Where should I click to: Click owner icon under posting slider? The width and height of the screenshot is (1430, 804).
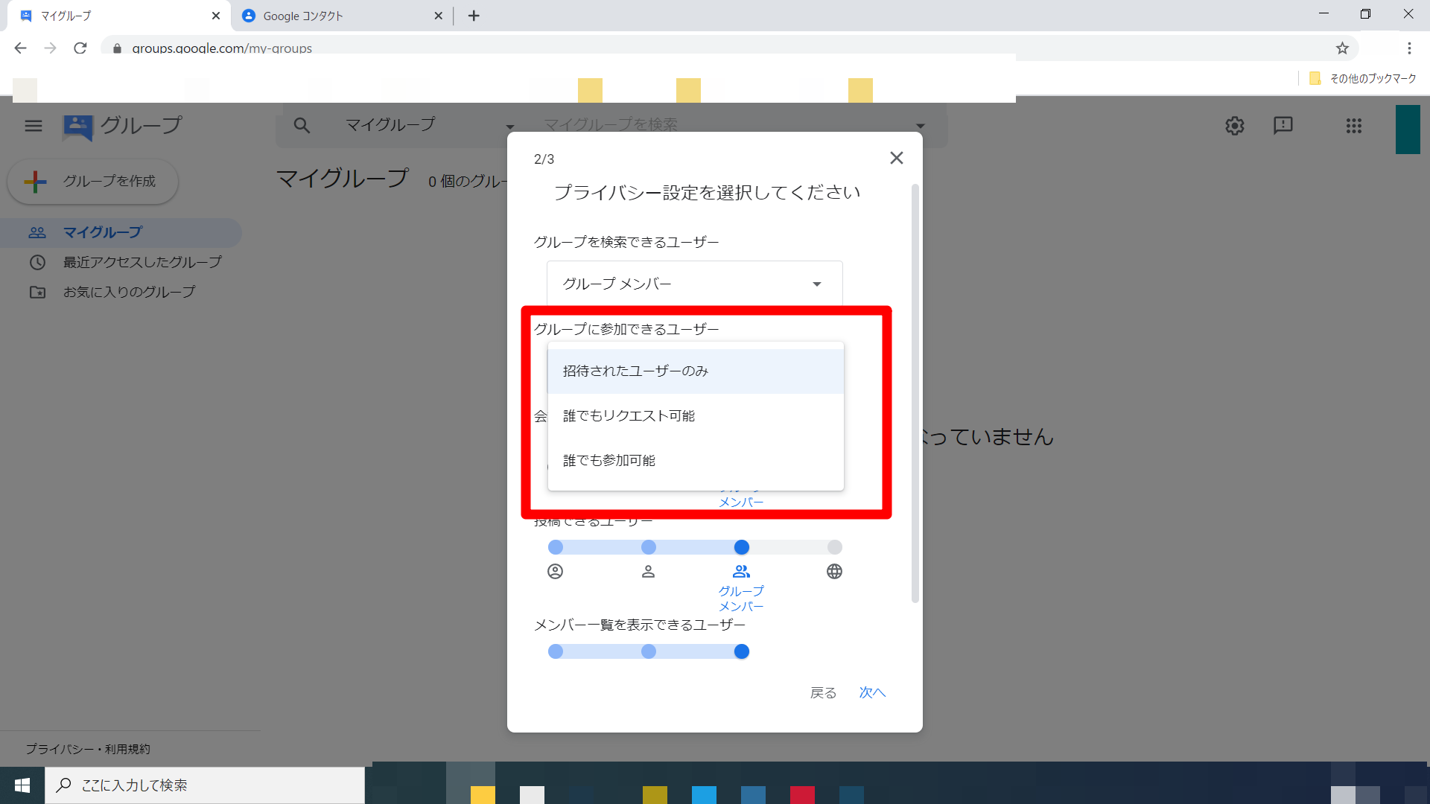coord(556,571)
